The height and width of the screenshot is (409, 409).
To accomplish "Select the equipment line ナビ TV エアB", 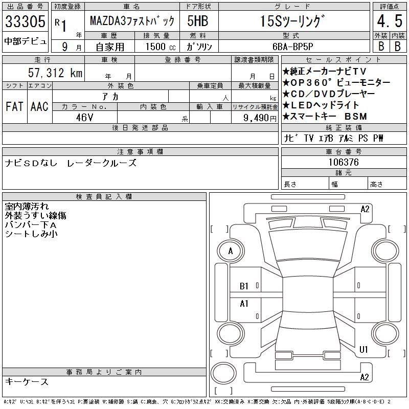I will coord(309,138).
